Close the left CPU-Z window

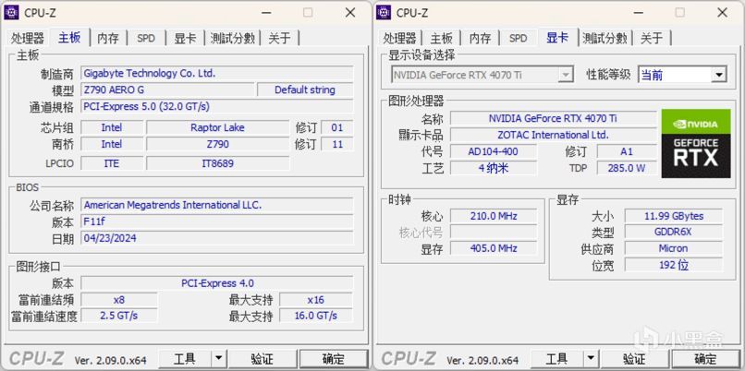pos(350,13)
